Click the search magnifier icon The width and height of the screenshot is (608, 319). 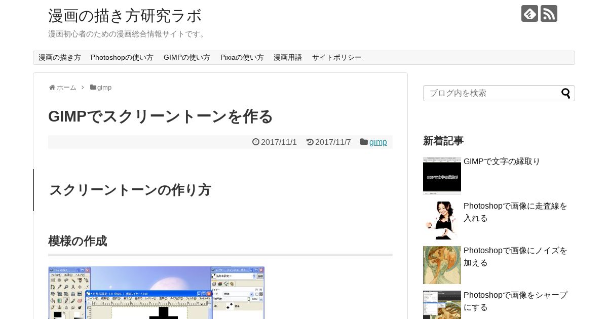tap(566, 93)
